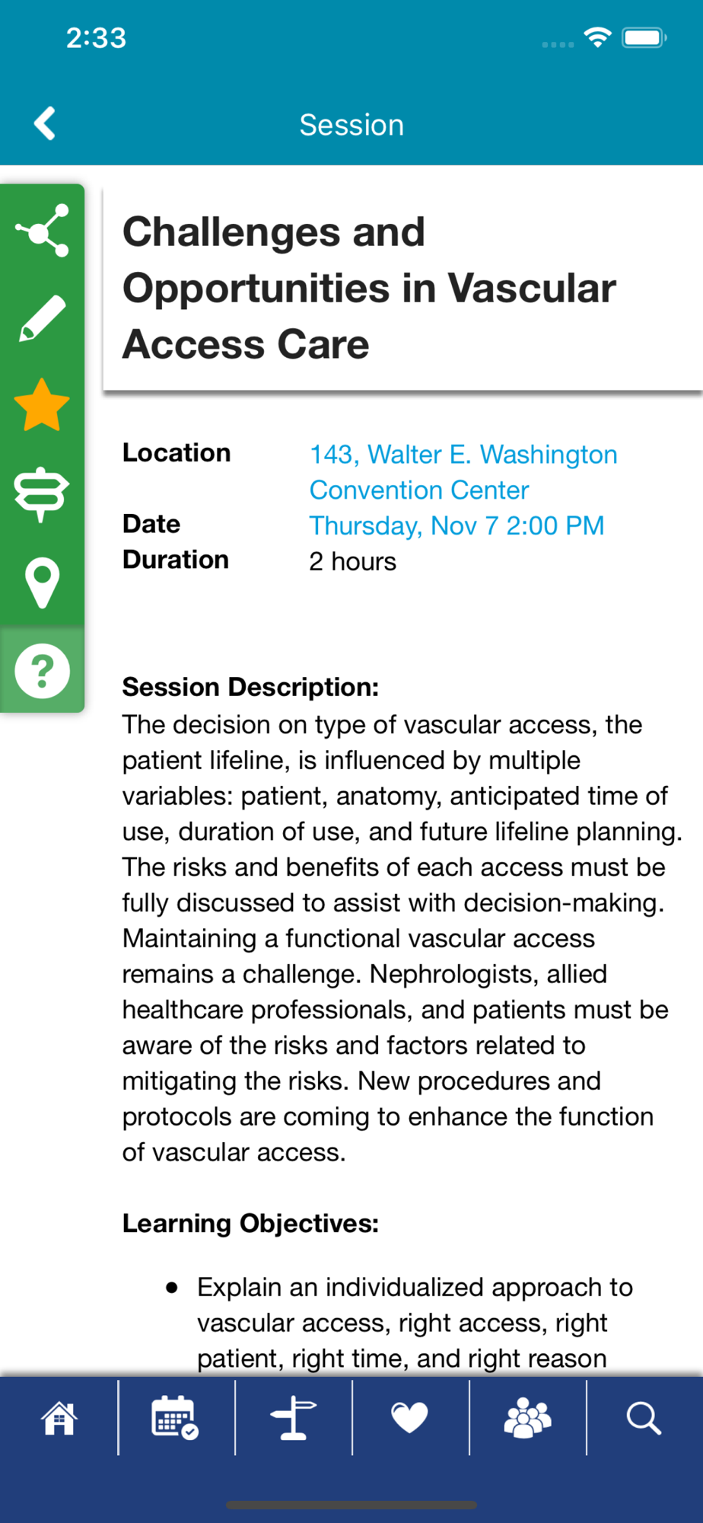Tap the Thursday, Nov 7 2:00 PM link
703x1523 pixels.
tap(456, 525)
